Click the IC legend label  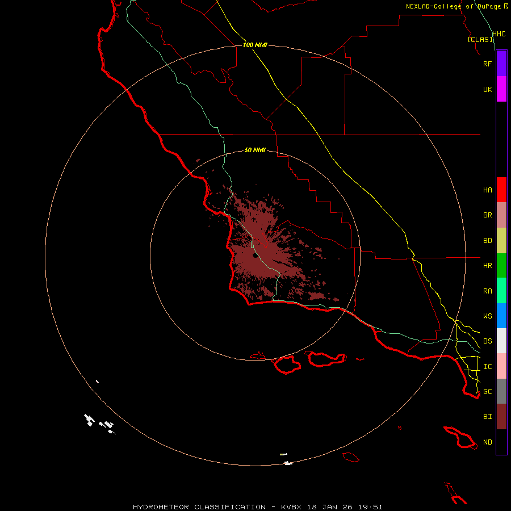tap(487, 367)
